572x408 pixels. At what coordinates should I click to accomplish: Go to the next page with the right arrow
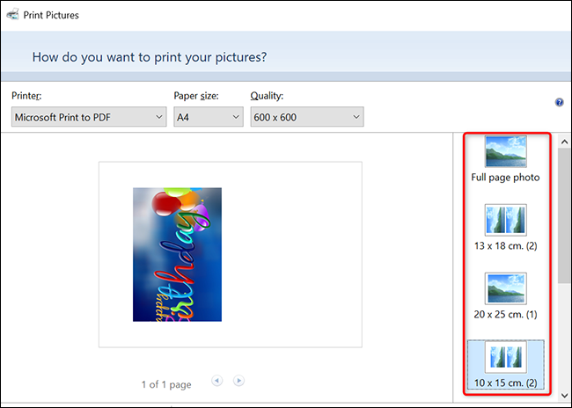tap(238, 381)
